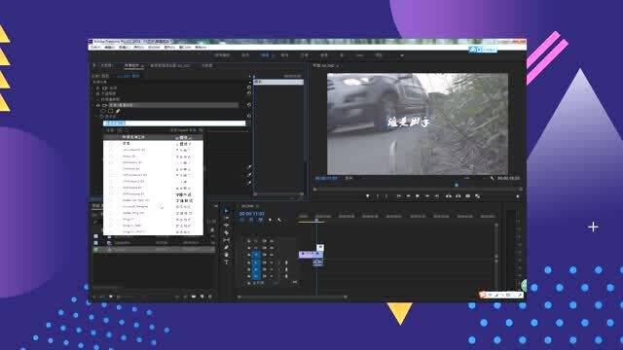This screenshot has width=623, height=350.
Task: Click the highlighted font name input field
Action: pos(174,123)
